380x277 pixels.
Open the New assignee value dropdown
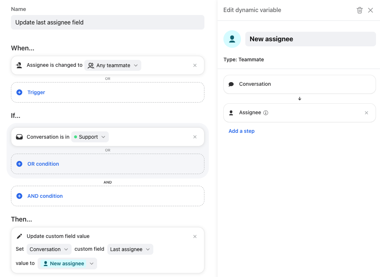[x=67, y=263]
